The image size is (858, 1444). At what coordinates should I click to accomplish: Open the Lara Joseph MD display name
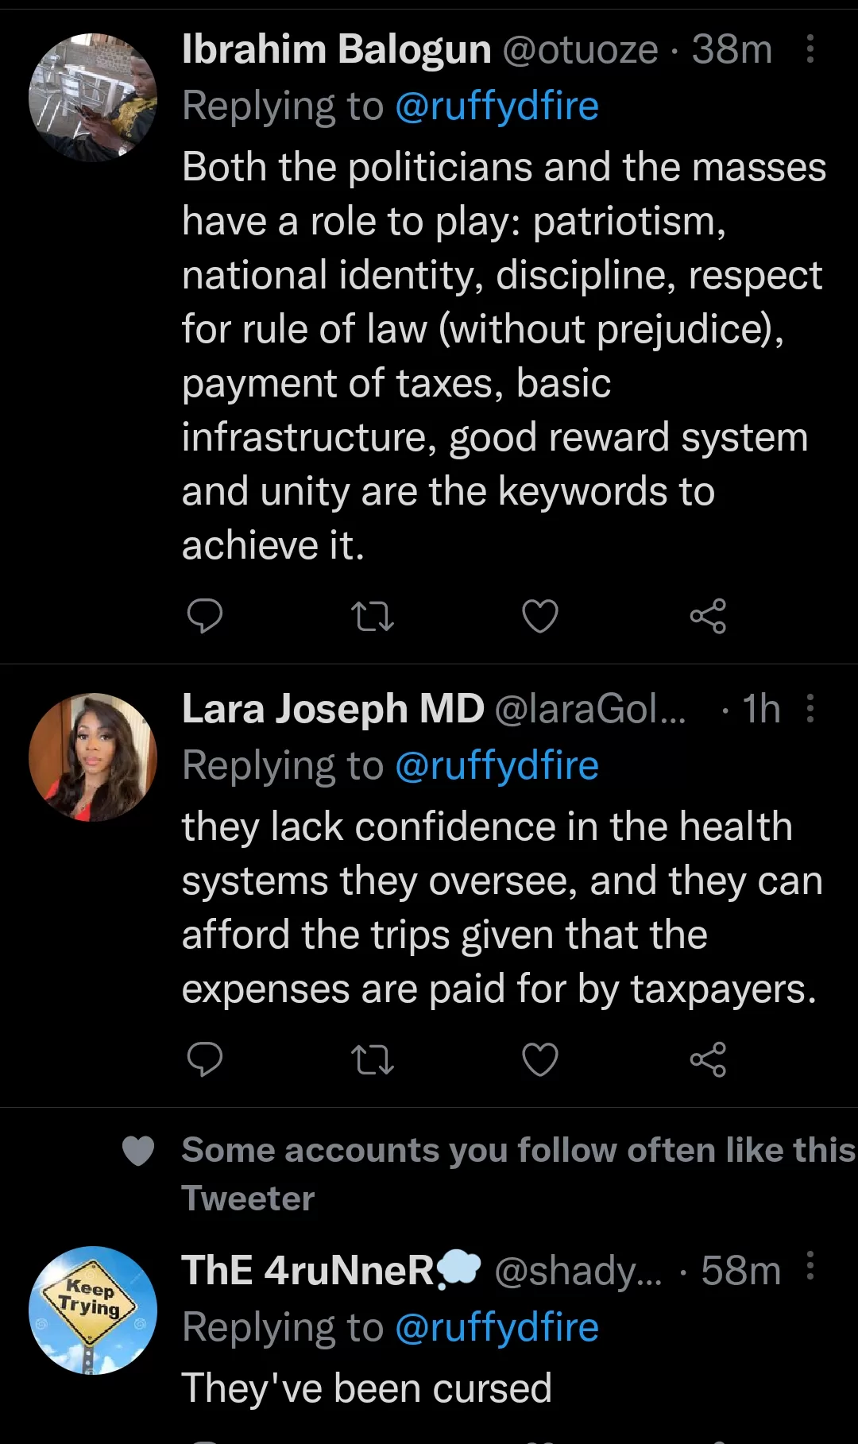coord(333,708)
